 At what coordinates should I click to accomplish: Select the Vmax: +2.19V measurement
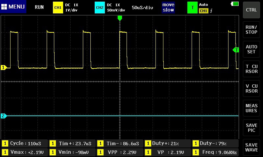pyautogui.click(x=24, y=152)
